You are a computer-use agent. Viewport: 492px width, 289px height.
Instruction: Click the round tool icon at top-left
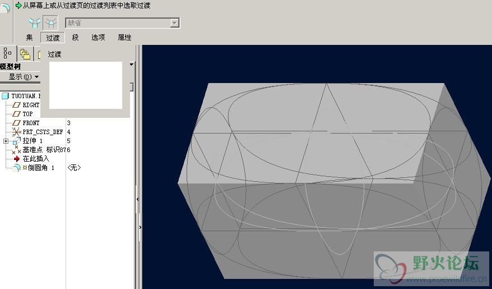coord(6,8)
